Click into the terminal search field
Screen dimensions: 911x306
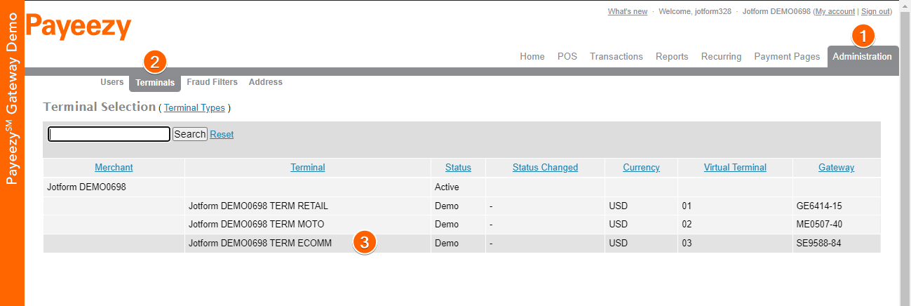(109, 134)
